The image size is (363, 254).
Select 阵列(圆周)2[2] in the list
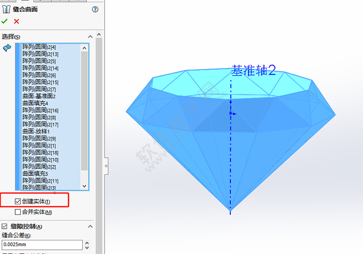39,166
